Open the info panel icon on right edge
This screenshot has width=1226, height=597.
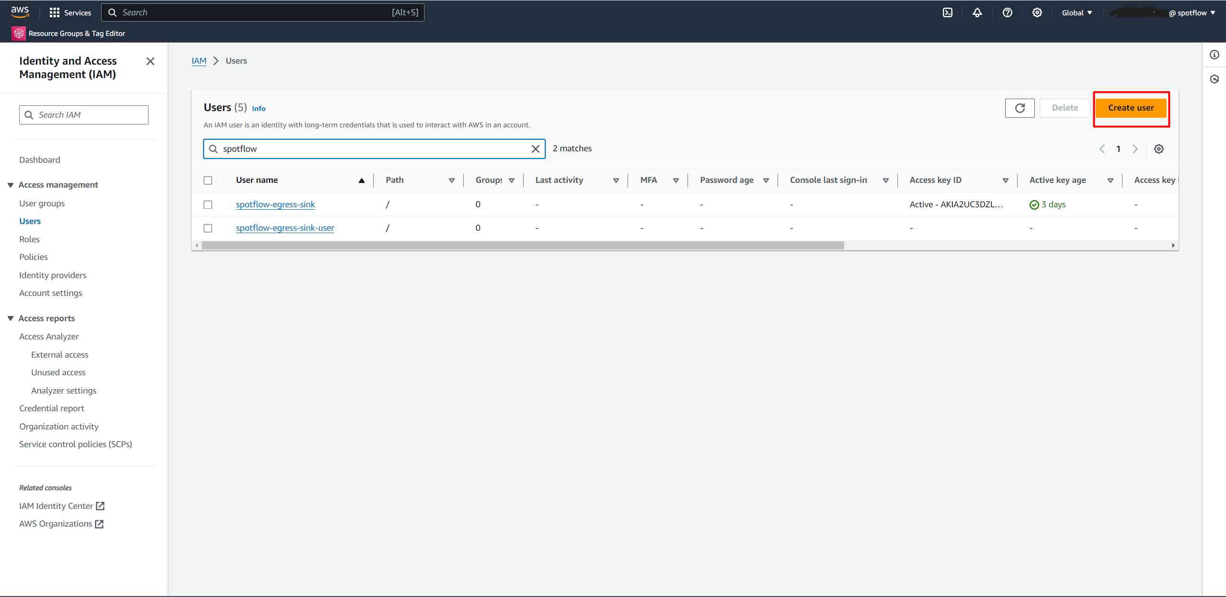tap(1214, 55)
